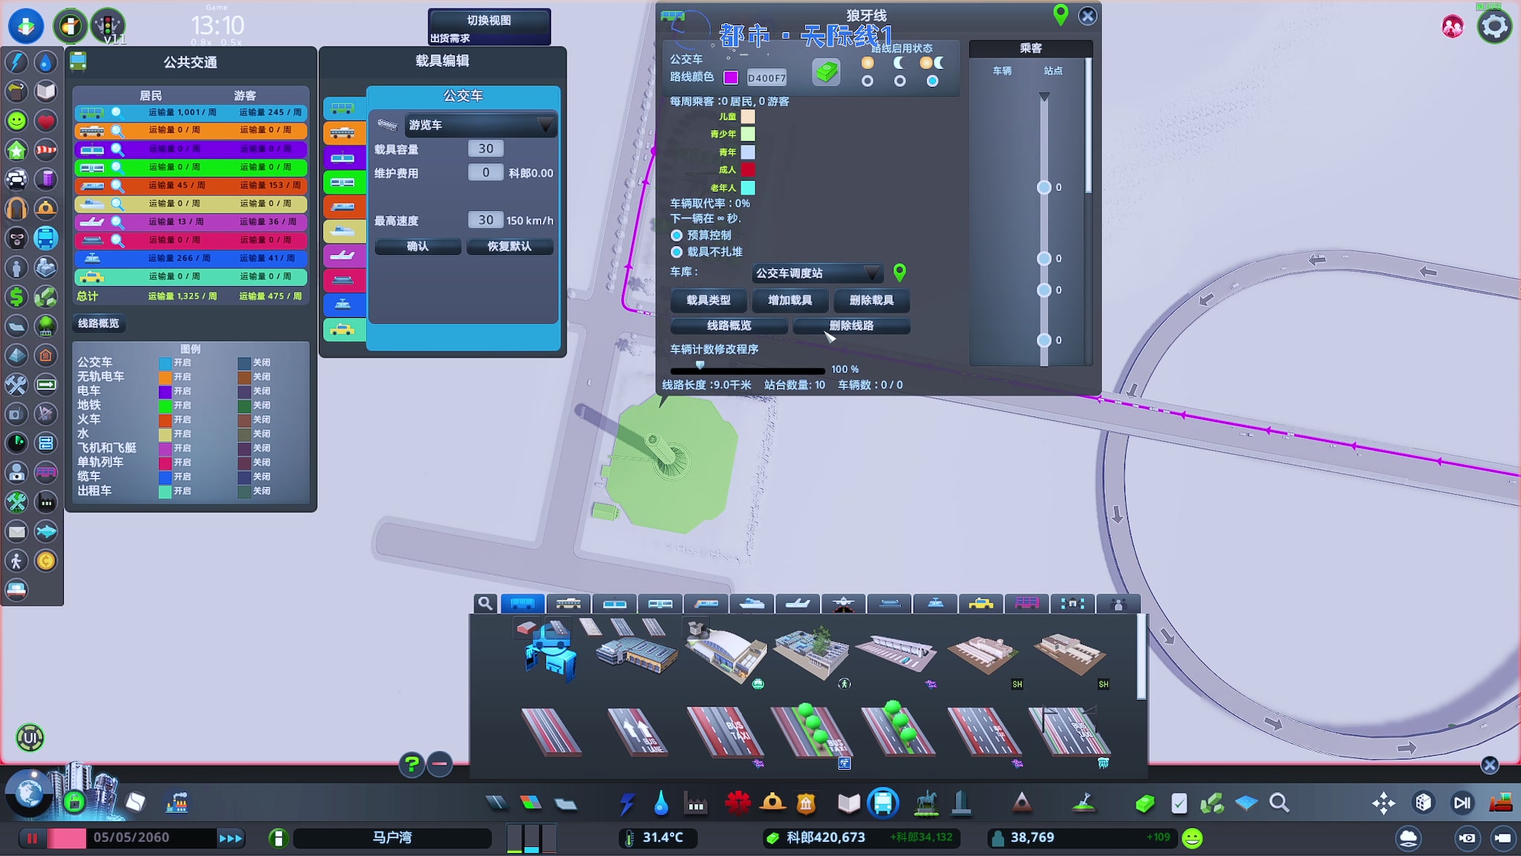Select the bus tab in transport build toolbar
Viewport: 1521px width, 856px height.
pyautogui.click(x=522, y=603)
